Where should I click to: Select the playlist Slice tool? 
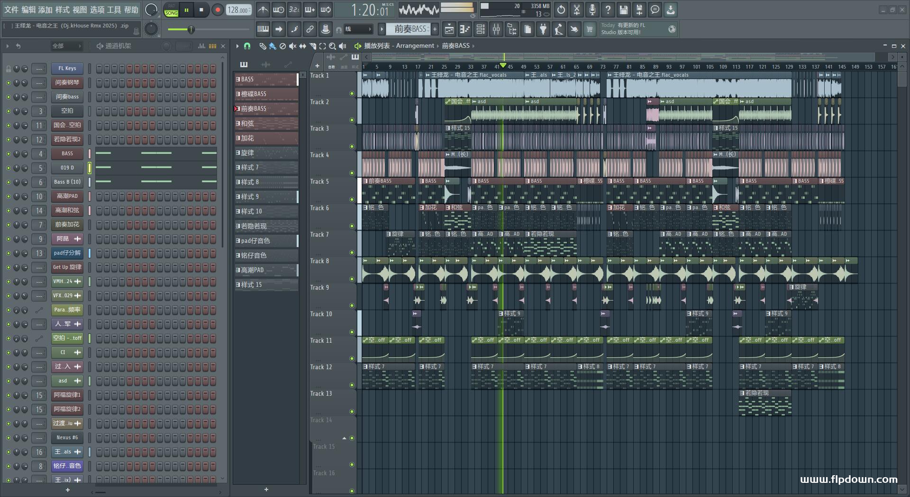[x=312, y=46]
